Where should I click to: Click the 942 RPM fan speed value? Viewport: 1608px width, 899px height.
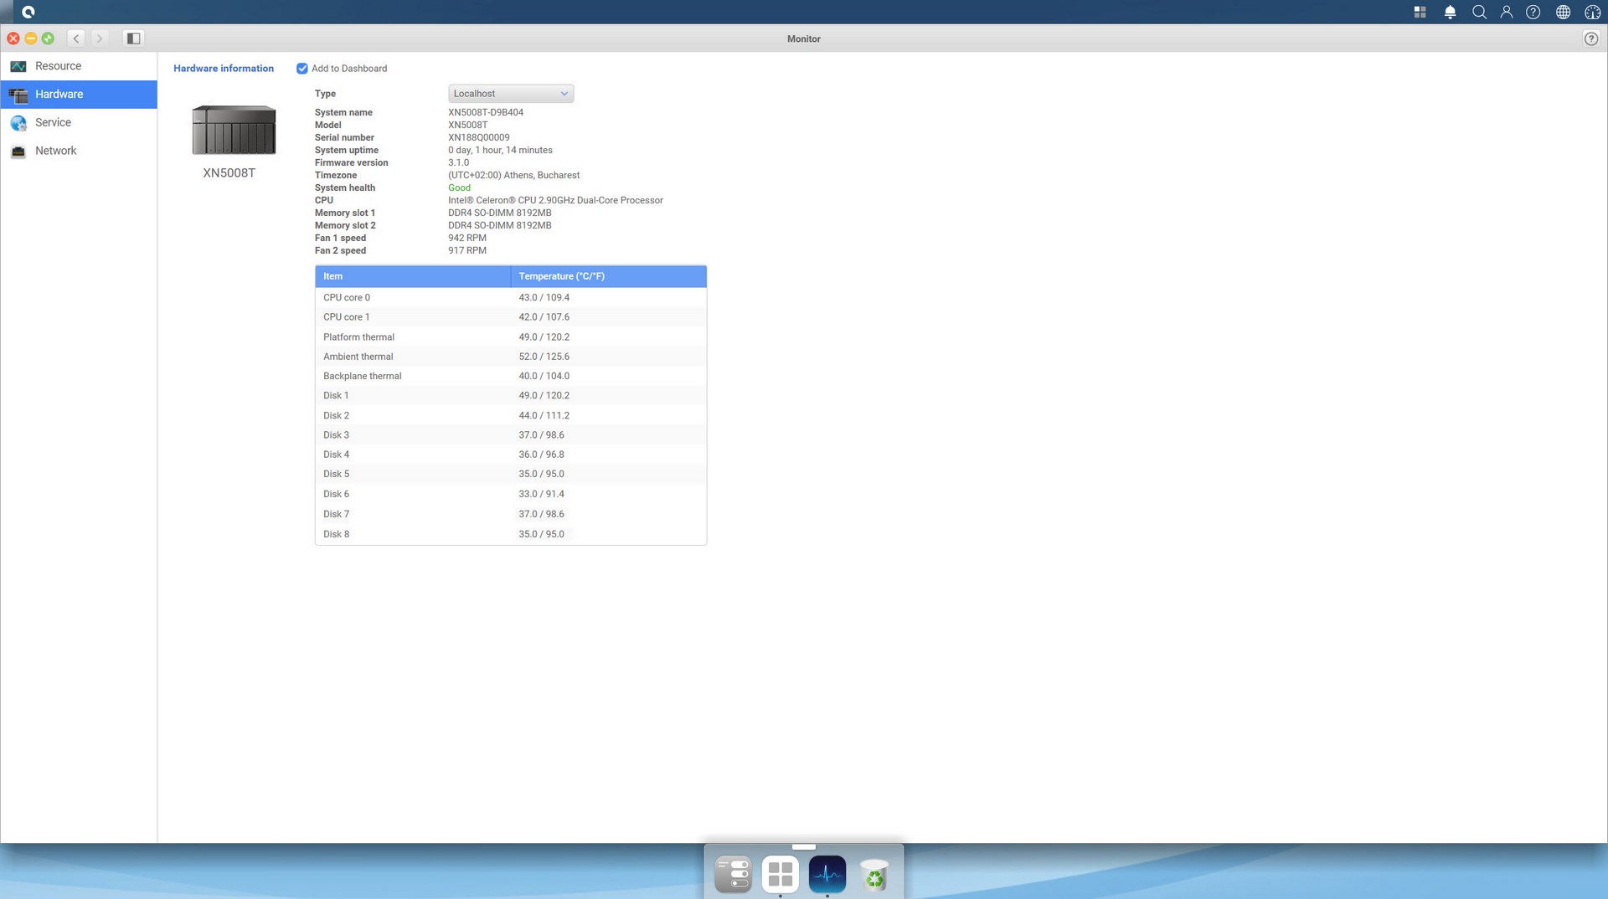pyautogui.click(x=466, y=239)
